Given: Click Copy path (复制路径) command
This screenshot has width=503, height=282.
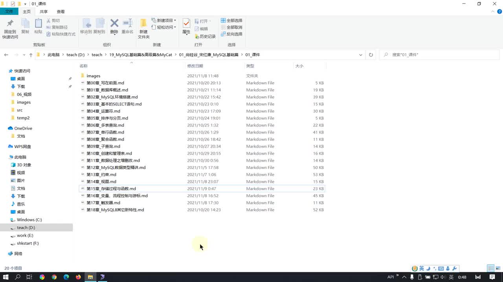Looking at the screenshot, I should pyautogui.click(x=57, y=27).
